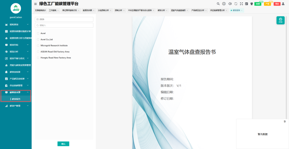Open the search magnifier icon
Screen dimensions: 289x149
(218, 4)
